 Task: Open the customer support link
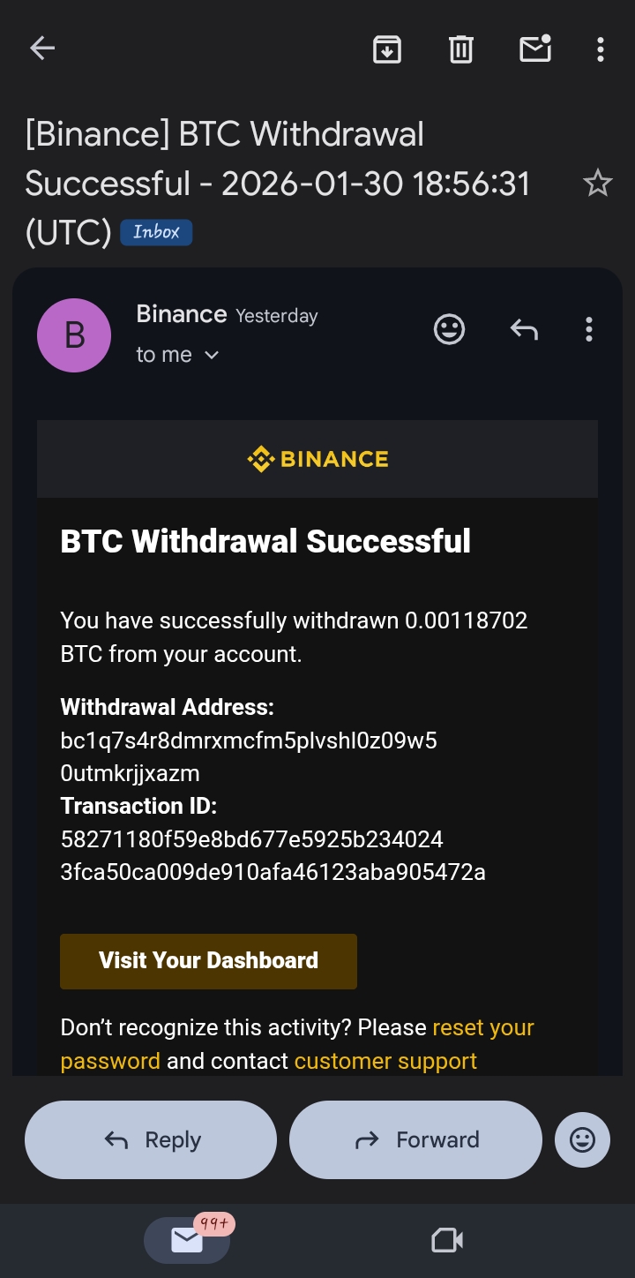click(x=385, y=1061)
